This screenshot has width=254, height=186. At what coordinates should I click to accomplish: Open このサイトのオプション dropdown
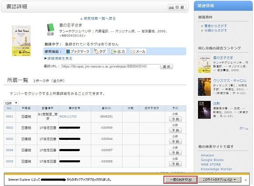coord(219,179)
